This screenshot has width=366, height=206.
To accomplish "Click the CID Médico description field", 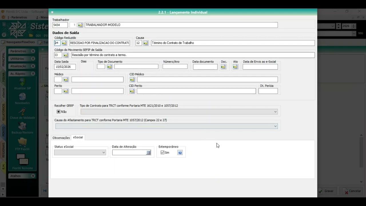I will 207,80.
